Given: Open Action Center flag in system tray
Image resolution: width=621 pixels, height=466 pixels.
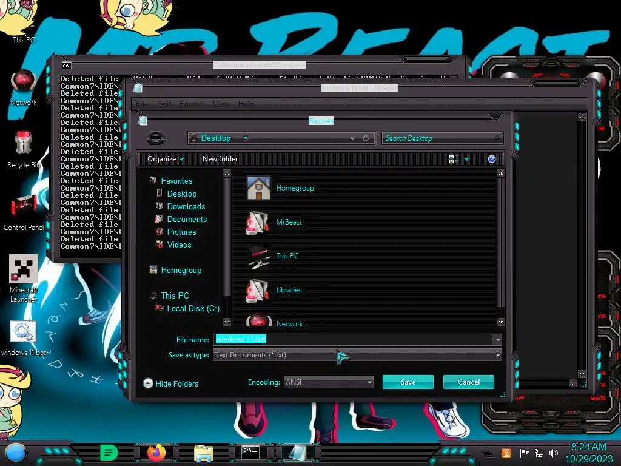Looking at the screenshot, I should pyautogui.click(x=523, y=453).
